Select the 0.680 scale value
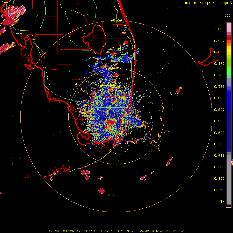Viewport: 233px width, 233px height. click(x=219, y=98)
